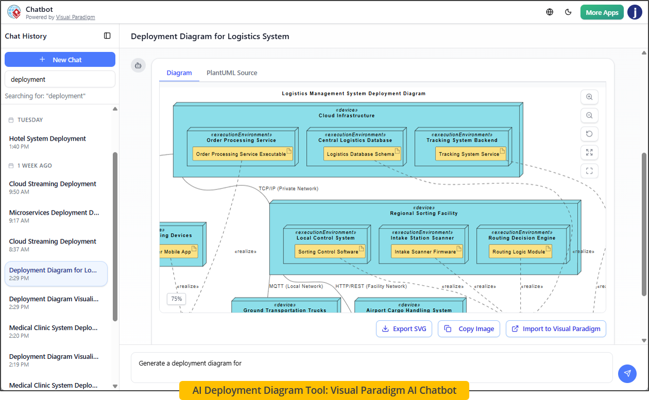Viewport: 649px width, 400px height.
Task: Select the Diagram tab
Action: click(179, 73)
